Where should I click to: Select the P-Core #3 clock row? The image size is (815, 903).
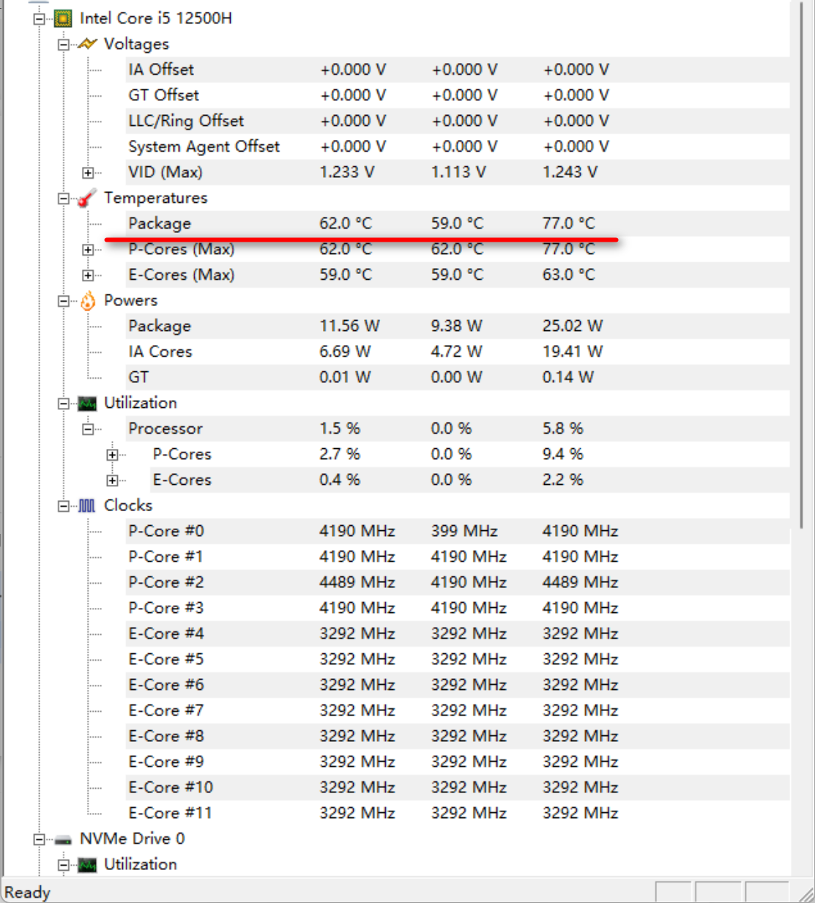[458, 608]
